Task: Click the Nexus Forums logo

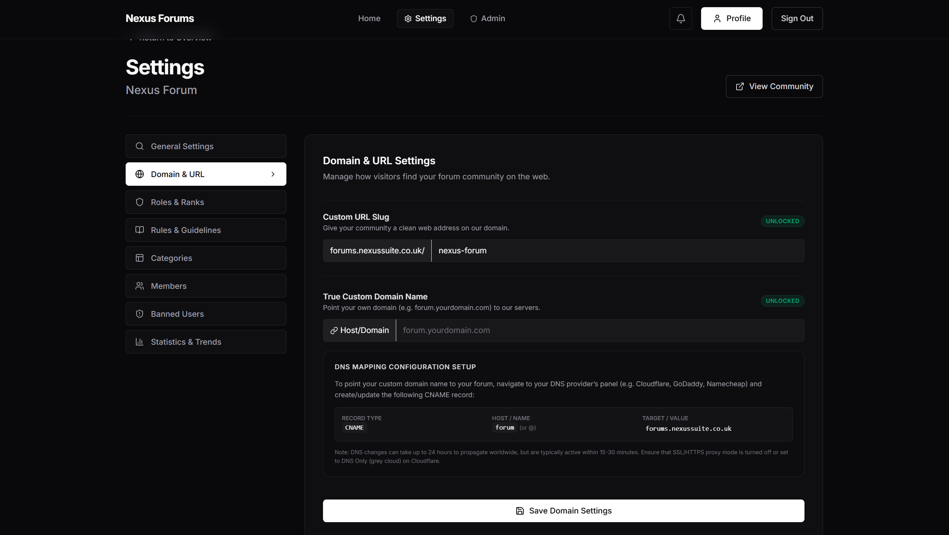Action: [160, 19]
